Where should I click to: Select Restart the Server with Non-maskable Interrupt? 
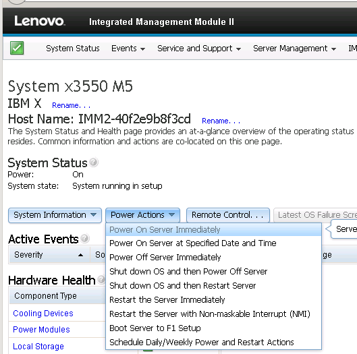[x=213, y=314]
